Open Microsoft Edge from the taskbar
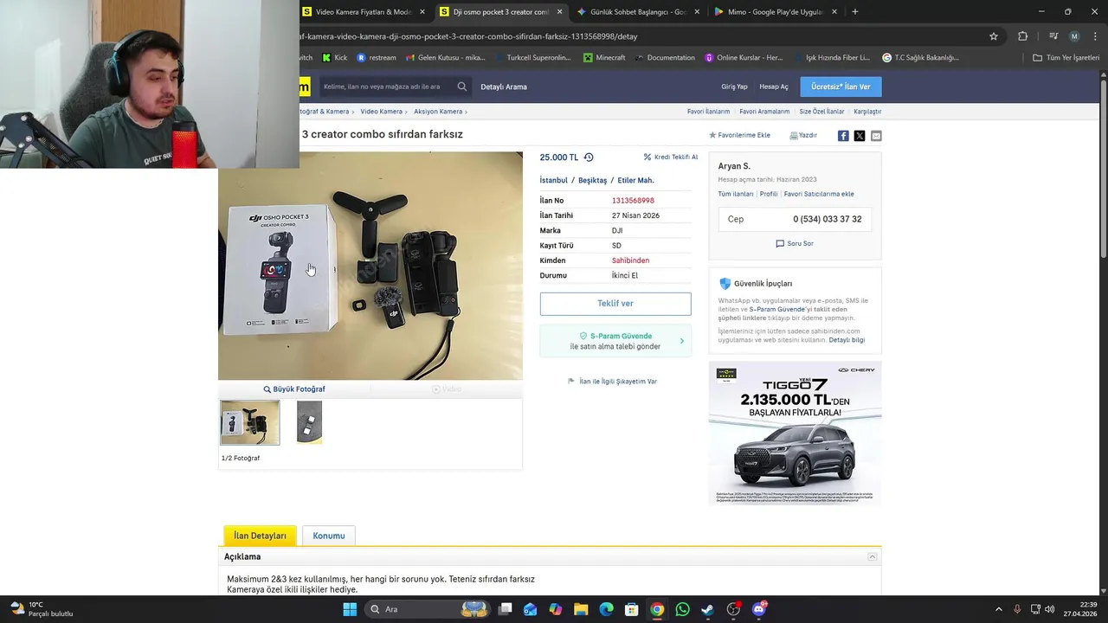Image resolution: width=1108 pixels, height=623 pixels. coord(606,609)
